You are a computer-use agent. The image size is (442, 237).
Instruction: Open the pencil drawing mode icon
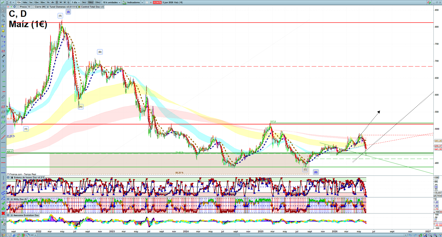pos(3,235)
